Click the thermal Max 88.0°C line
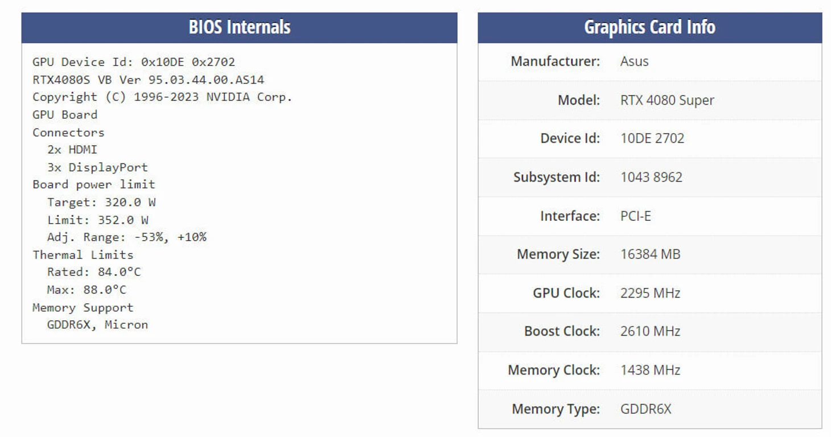The width and height of the screenshot is (831, 437). coord(87,290)
